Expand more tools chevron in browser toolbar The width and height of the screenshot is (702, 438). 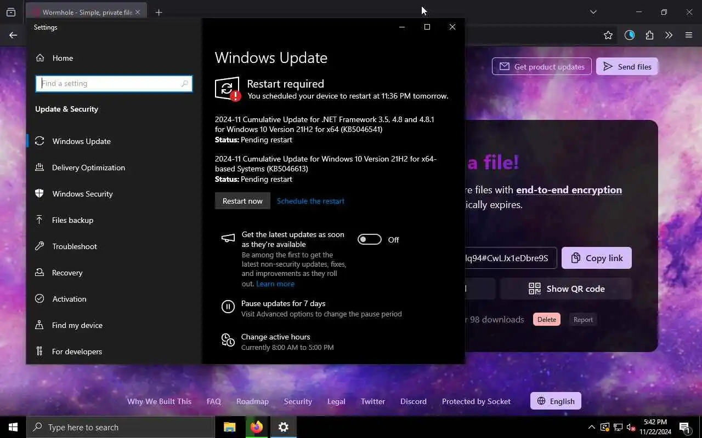coord(669,35)
